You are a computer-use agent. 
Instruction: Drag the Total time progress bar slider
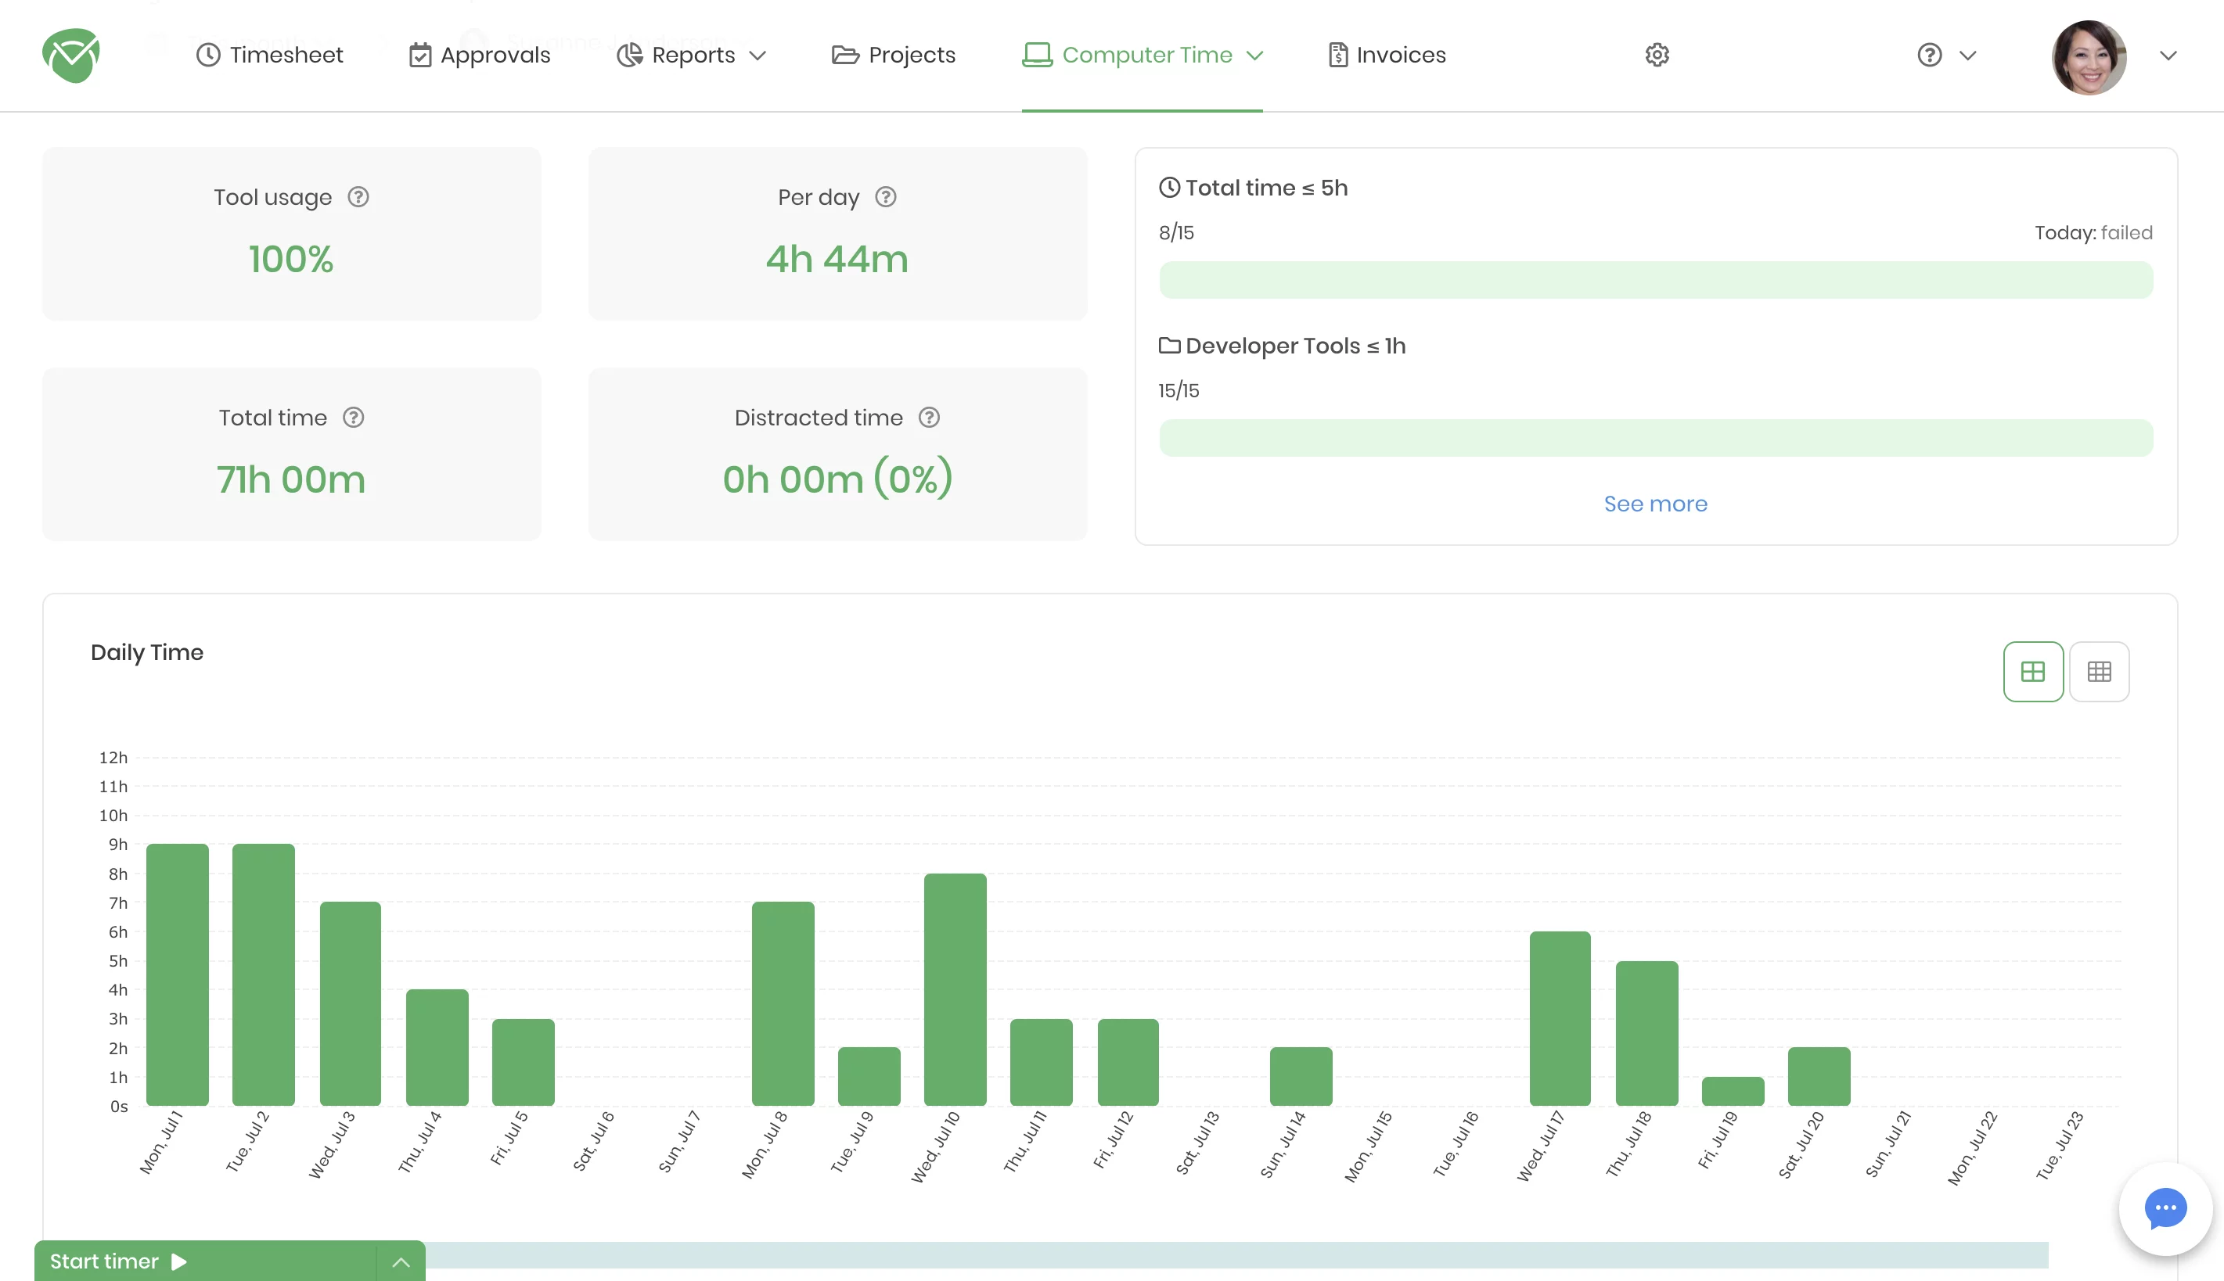[1656, 279]
